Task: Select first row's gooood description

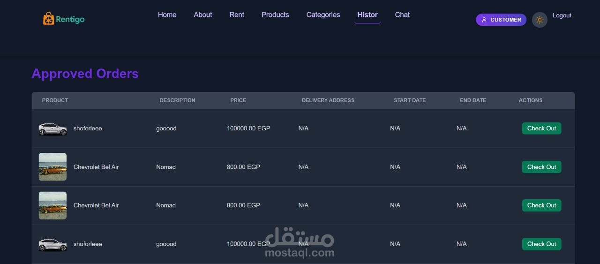Action: pos(166,128)
